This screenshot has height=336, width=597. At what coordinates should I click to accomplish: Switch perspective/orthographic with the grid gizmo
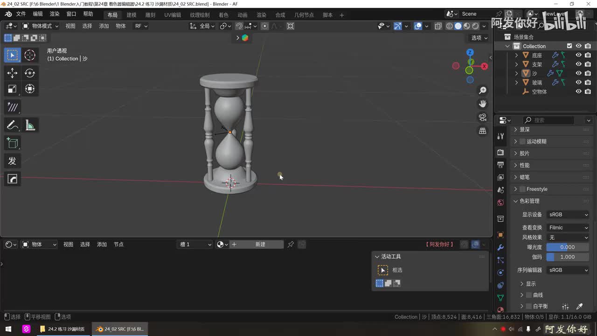tap(483, 131)
